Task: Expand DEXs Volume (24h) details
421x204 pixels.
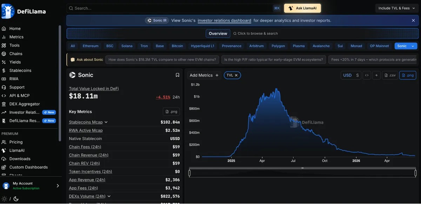Action: coord(109,196)
